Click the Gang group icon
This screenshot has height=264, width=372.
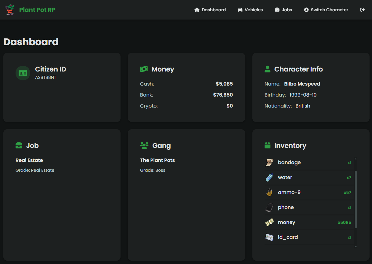tap(144, 145)
